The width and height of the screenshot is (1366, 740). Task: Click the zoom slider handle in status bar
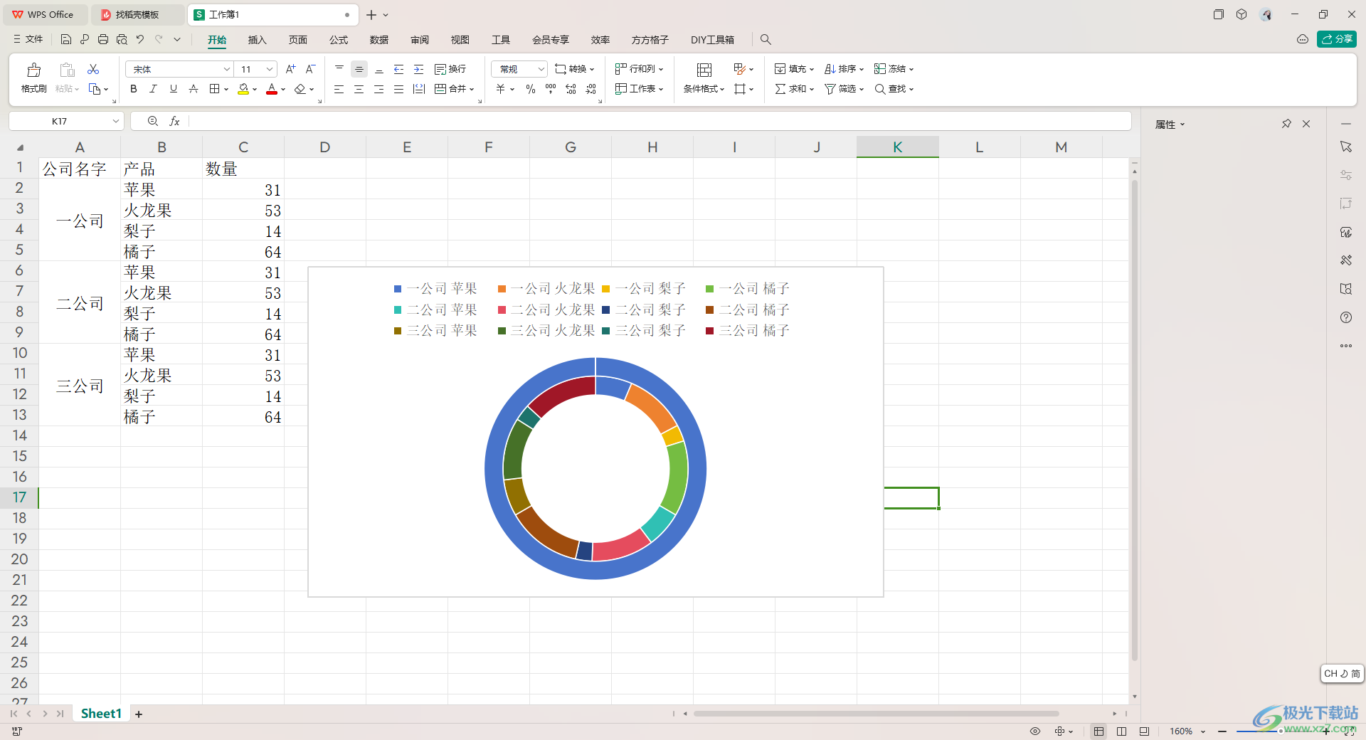point(1281,731)
